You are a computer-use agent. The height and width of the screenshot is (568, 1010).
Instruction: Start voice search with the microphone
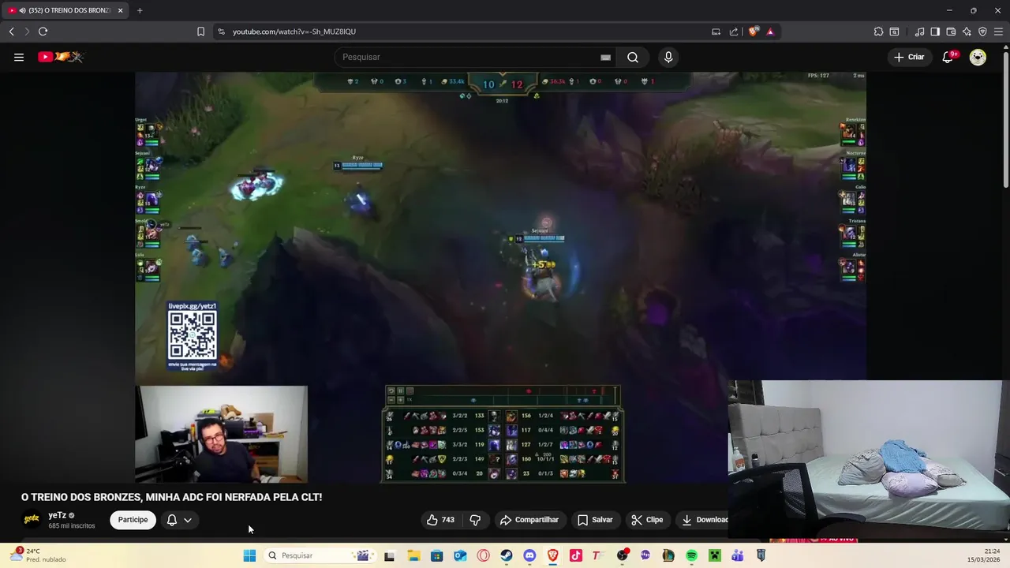point(668,57)
